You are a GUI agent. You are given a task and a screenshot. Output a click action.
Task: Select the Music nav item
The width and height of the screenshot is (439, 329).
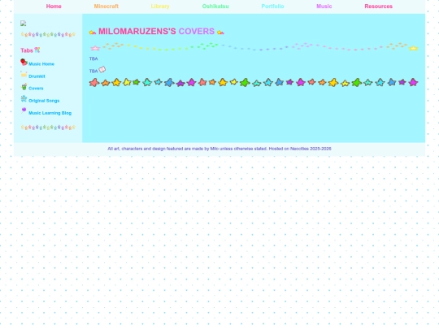324,6
